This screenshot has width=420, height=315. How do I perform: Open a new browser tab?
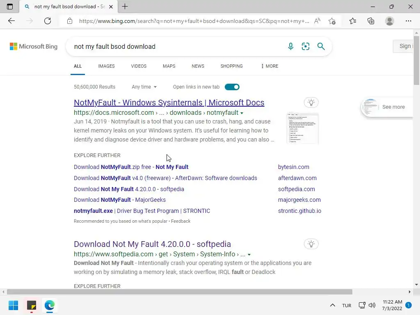pos(125,7)
